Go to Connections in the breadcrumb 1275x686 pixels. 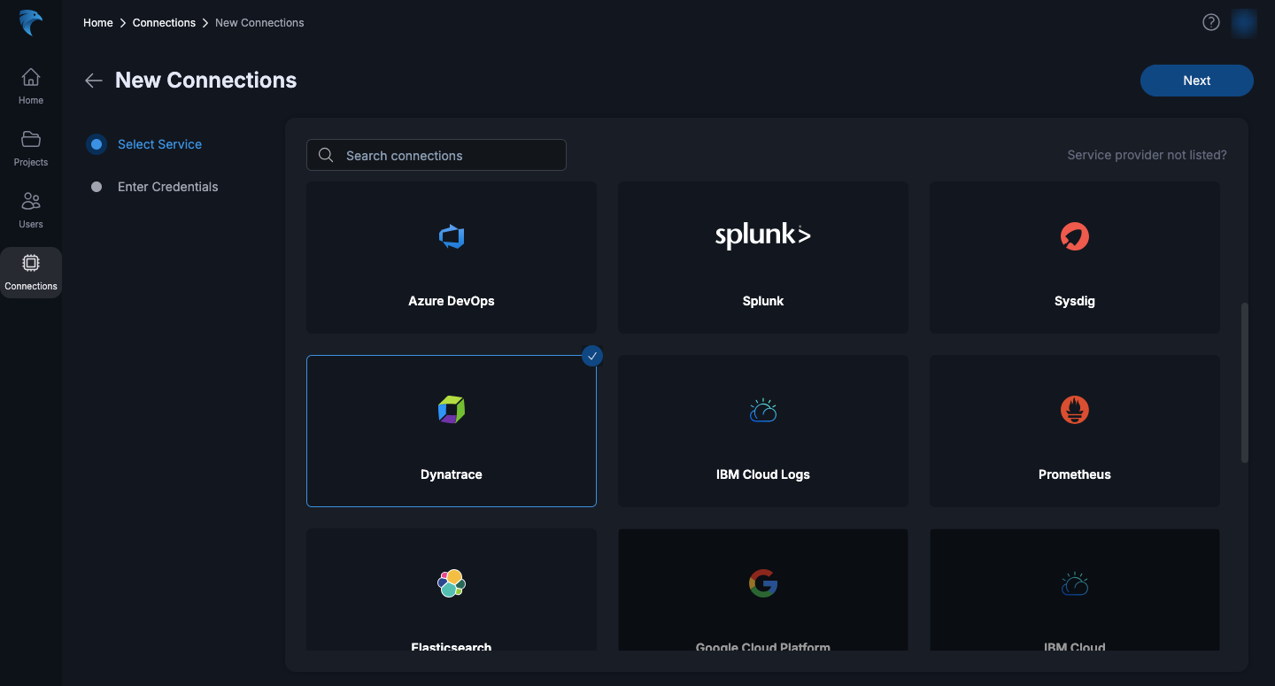click(164, 22)
